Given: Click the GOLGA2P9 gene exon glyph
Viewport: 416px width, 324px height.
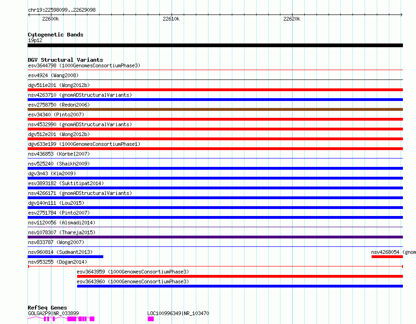Looking at the screenshot, I should [x=72, y=319].
